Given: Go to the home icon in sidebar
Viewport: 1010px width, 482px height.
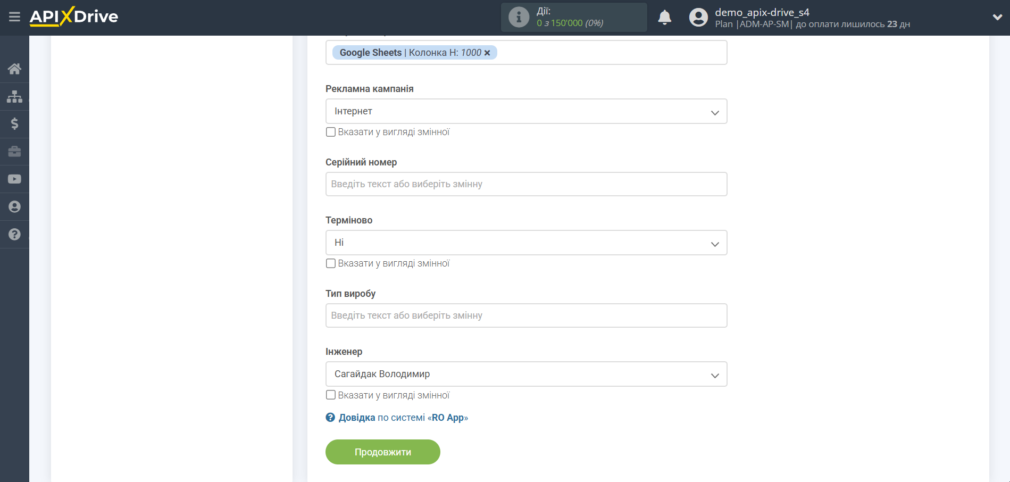Looking at the screenshot, I should [x=14, y=69].
